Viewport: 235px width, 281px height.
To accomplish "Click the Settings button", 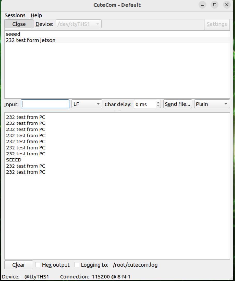I will (217, 24).
